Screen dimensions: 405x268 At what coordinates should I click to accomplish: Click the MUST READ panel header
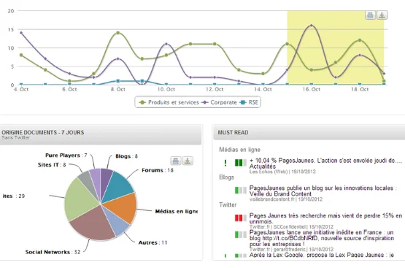[x=309, y=132]
